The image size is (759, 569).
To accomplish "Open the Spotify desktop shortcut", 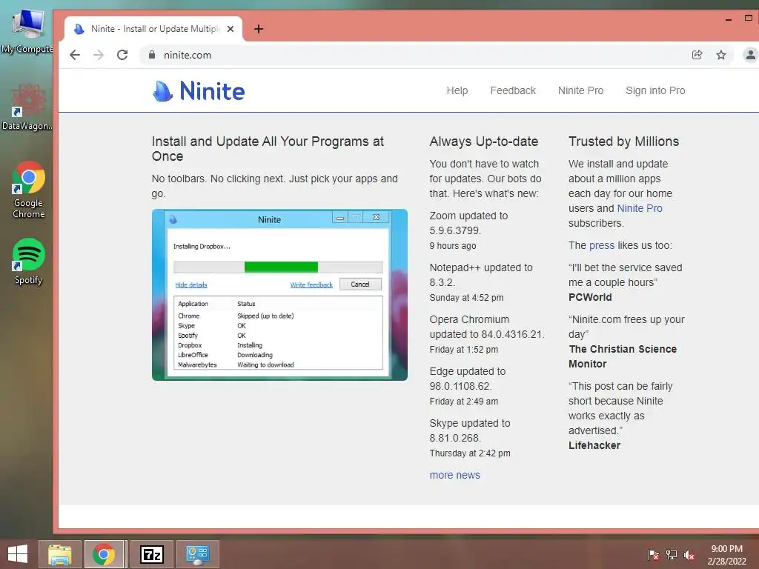I will point(29,262).
